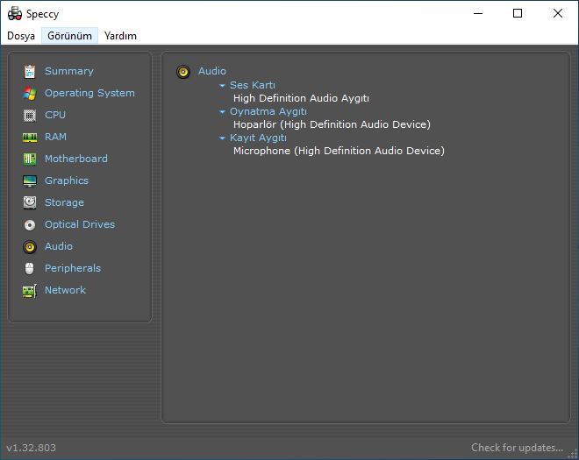Open the Optical Drives section
The image size is (579, 460).
click(x=80, y=224)
